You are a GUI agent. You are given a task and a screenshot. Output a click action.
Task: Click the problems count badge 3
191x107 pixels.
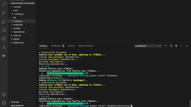pyautogui.click(x=63, y=46)
